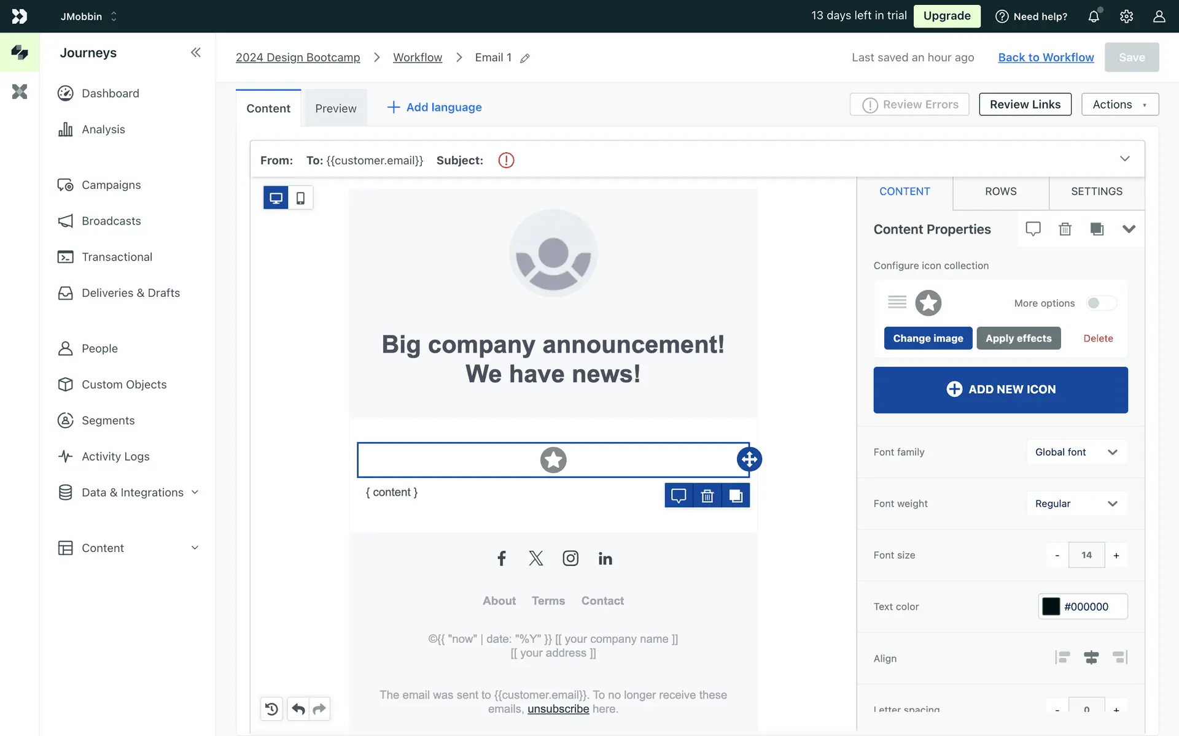Switch to the Preview tab
This screenshot has height=736, width=1179.
(335, 109)
